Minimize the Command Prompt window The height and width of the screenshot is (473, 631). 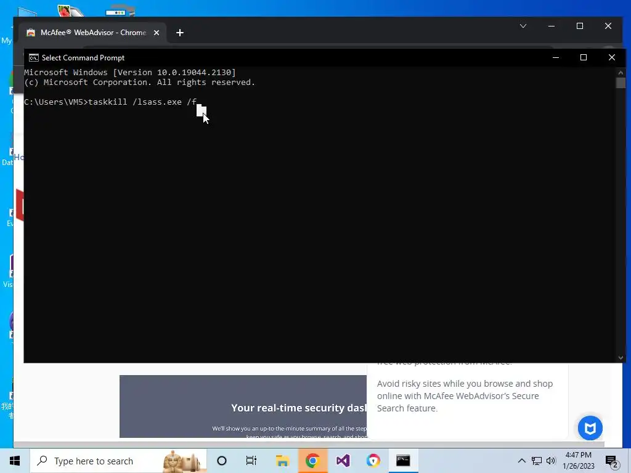556,57
